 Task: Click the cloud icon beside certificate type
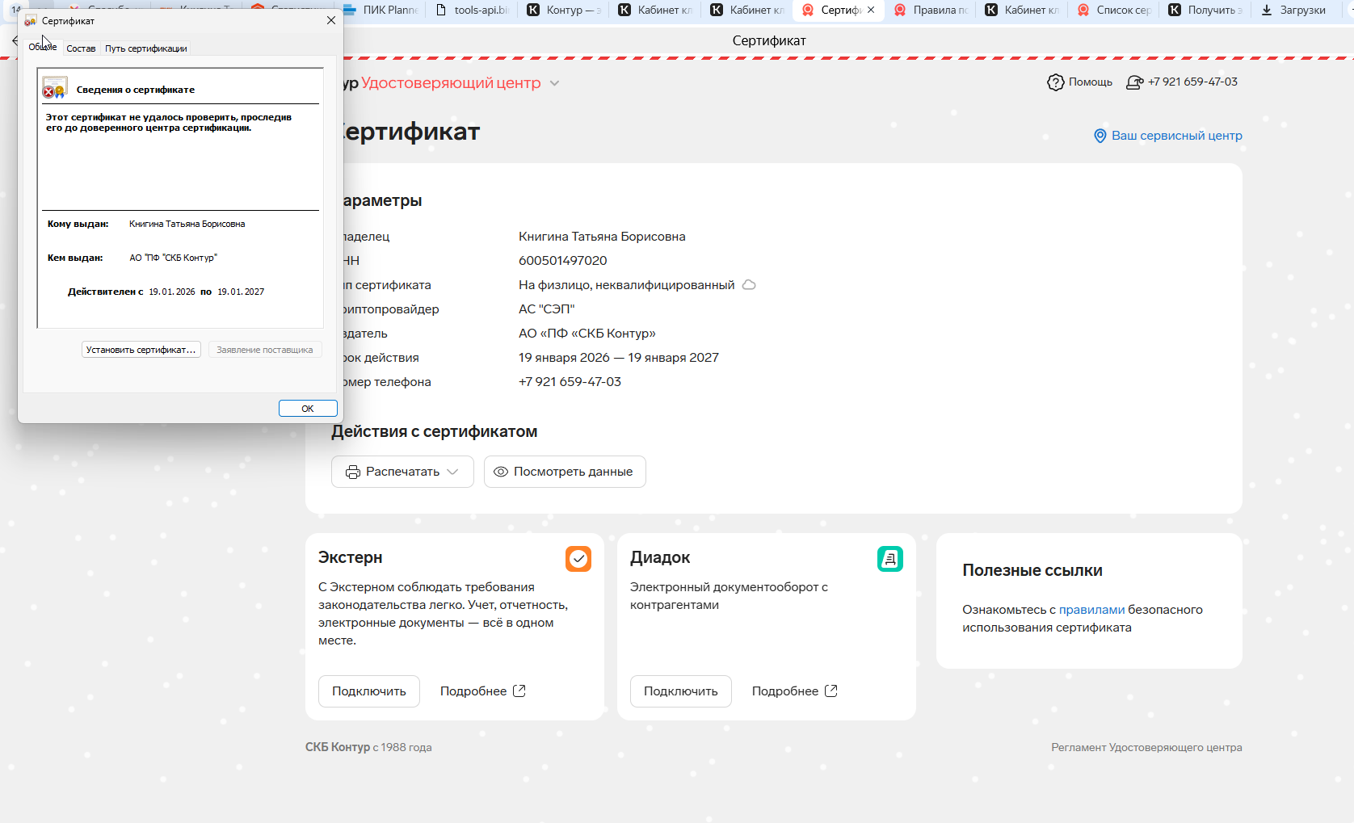click(749, 285)
